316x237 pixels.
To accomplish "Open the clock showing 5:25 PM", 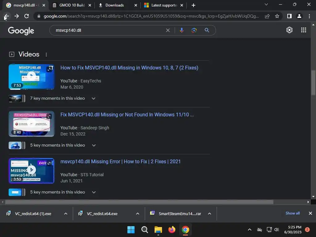I will tap(293, 230).
